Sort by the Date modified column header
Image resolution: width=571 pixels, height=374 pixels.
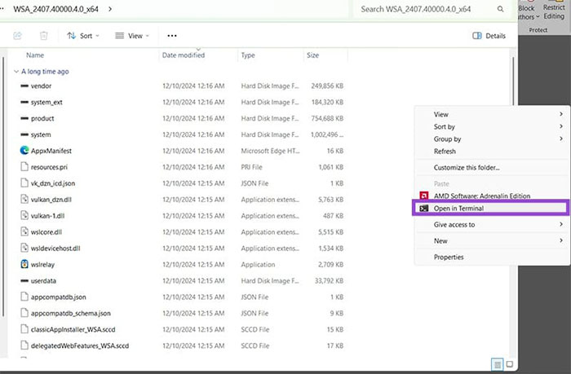(184, 55)
